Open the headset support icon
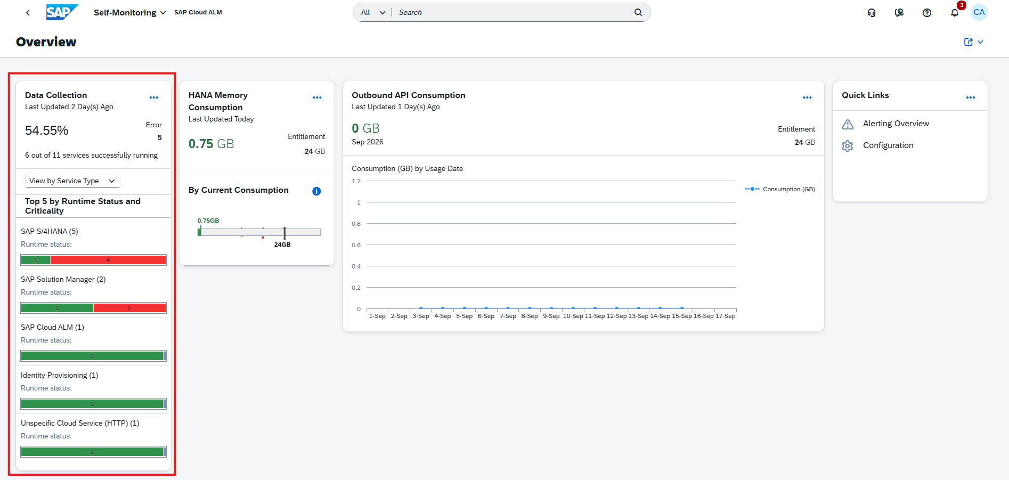Screen dimensions: 1009x480 pyautogui.click(x=872, y=13)
